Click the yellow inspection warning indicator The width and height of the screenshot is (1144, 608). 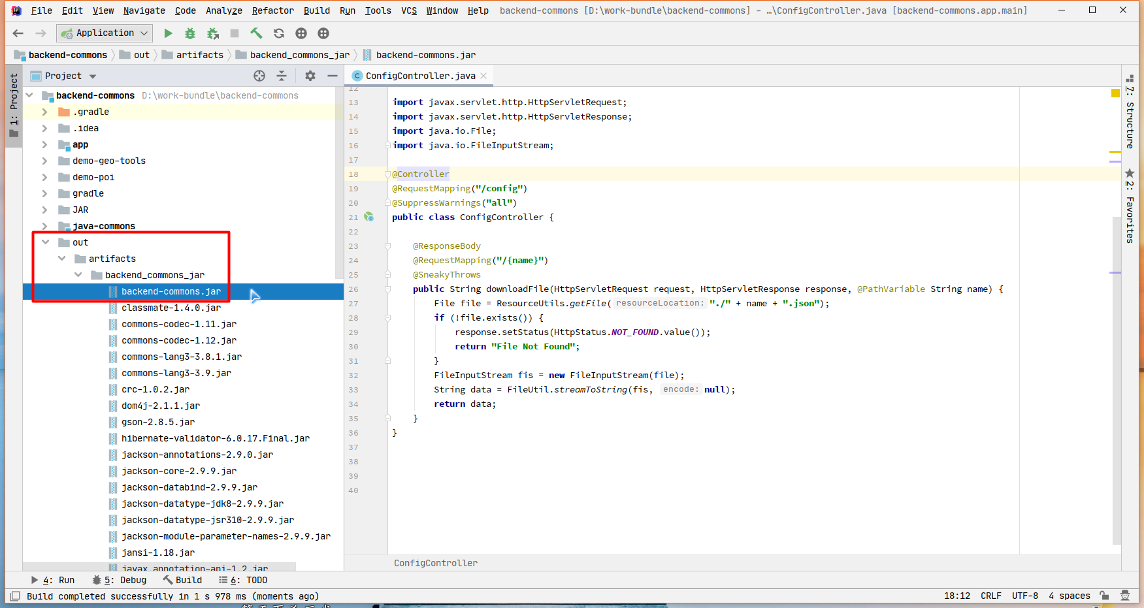(x=1115, y=93)
